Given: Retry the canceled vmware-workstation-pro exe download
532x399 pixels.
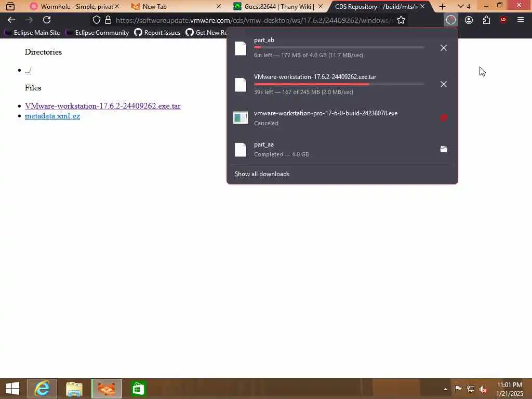Looking at the screenshot, I should [444, 118].
